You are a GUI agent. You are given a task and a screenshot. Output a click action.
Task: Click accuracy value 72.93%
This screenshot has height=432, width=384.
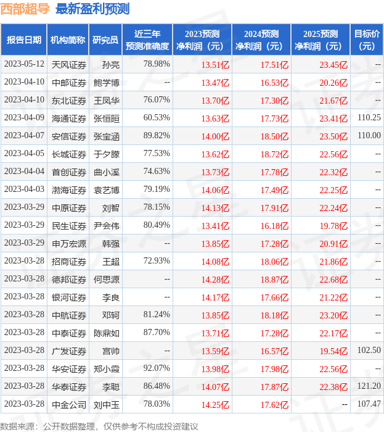pos(157,261)
